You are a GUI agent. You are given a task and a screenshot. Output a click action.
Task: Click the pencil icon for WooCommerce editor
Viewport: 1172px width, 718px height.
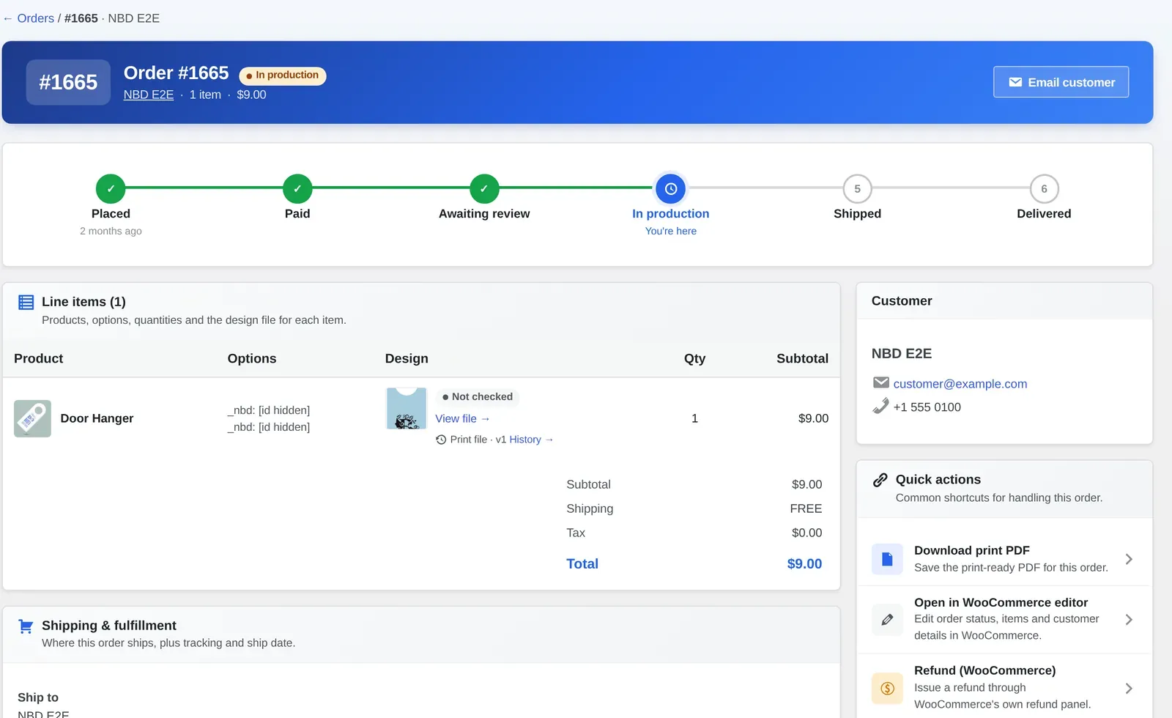point(887,620)
